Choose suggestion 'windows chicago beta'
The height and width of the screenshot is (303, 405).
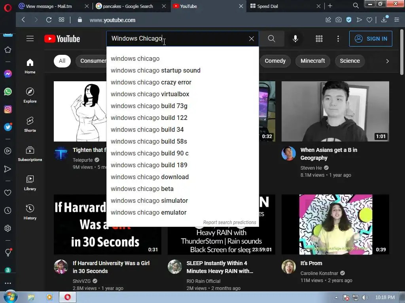click(x=183, y=189)
